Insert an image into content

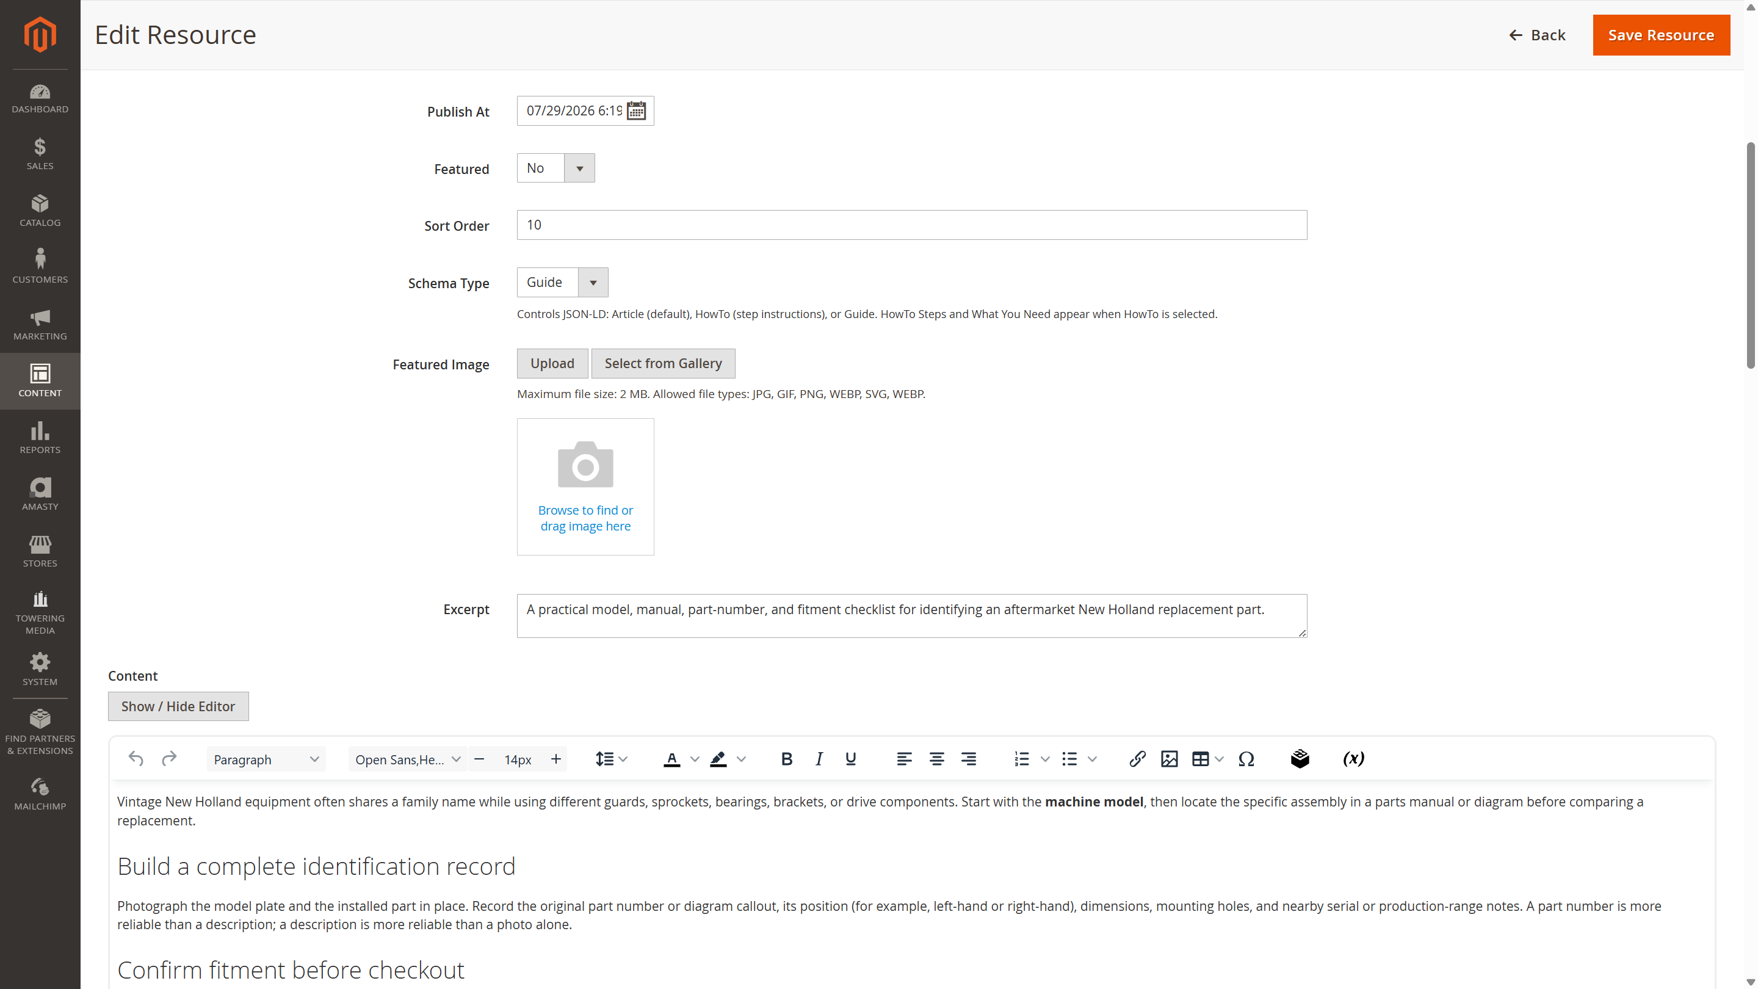1169,759
